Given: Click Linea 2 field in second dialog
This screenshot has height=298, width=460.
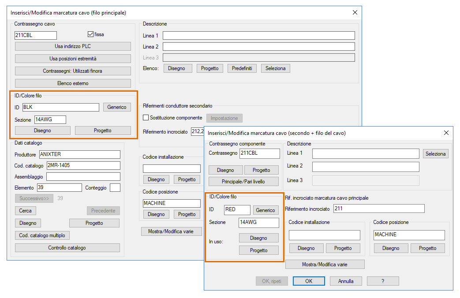Looking at the screenshot, I should point(366,167).
